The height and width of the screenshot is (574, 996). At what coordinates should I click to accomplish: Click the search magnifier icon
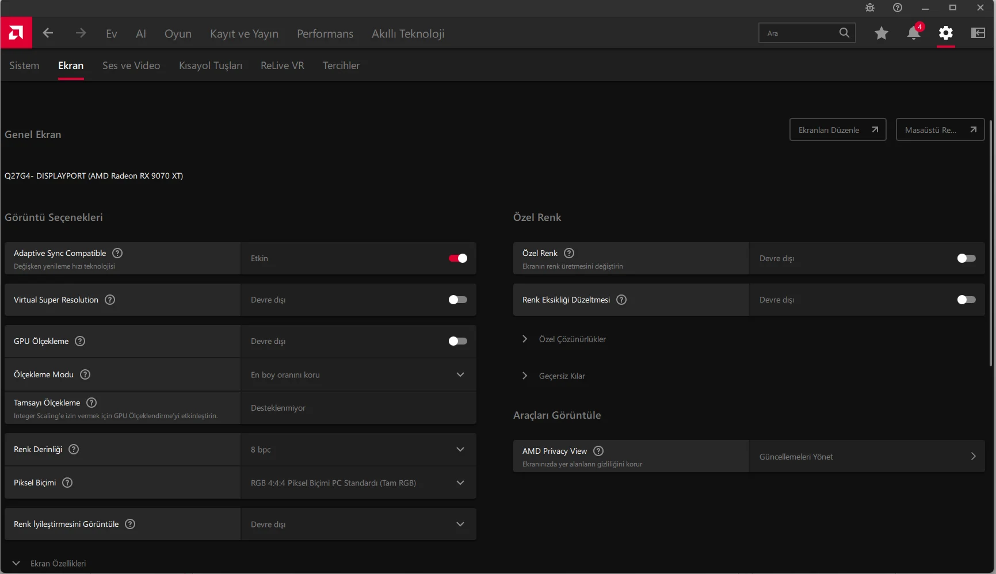coord(844,33)
